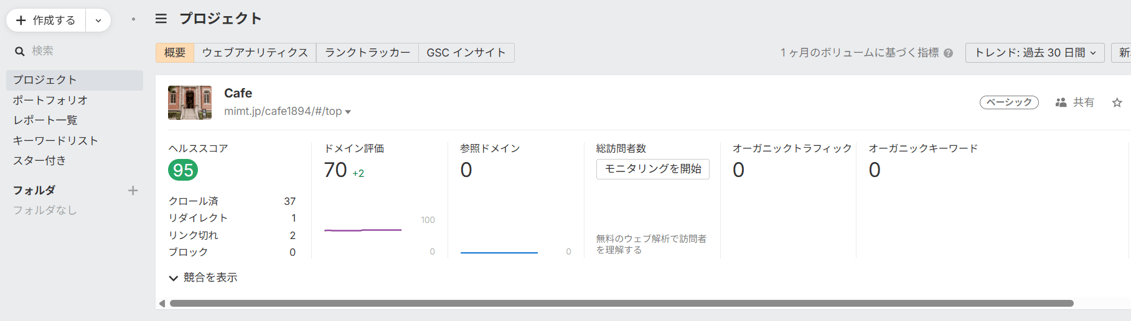
Task: Click the 総訪問者数 label
Action: [x=621, y=148]
